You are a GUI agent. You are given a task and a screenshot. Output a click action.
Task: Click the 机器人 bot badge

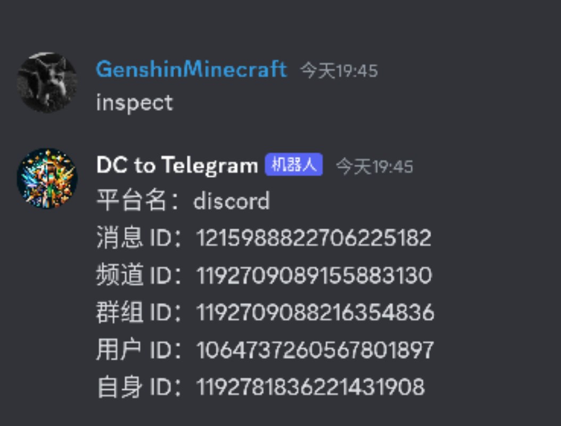(294, 165)
